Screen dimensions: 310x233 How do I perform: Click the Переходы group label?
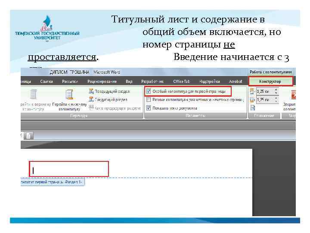point(79,116)
